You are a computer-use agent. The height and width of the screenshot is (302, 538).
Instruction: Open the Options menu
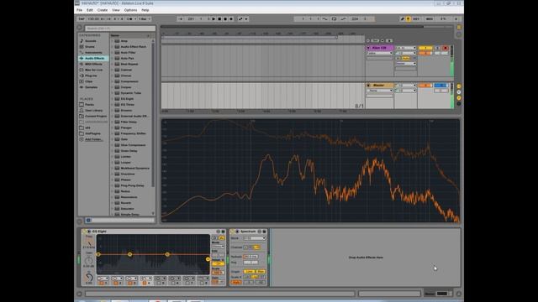(130, 10)
